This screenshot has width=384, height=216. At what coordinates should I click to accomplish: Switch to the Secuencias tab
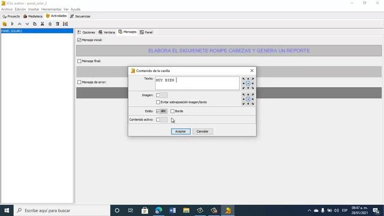coord(80,16)
